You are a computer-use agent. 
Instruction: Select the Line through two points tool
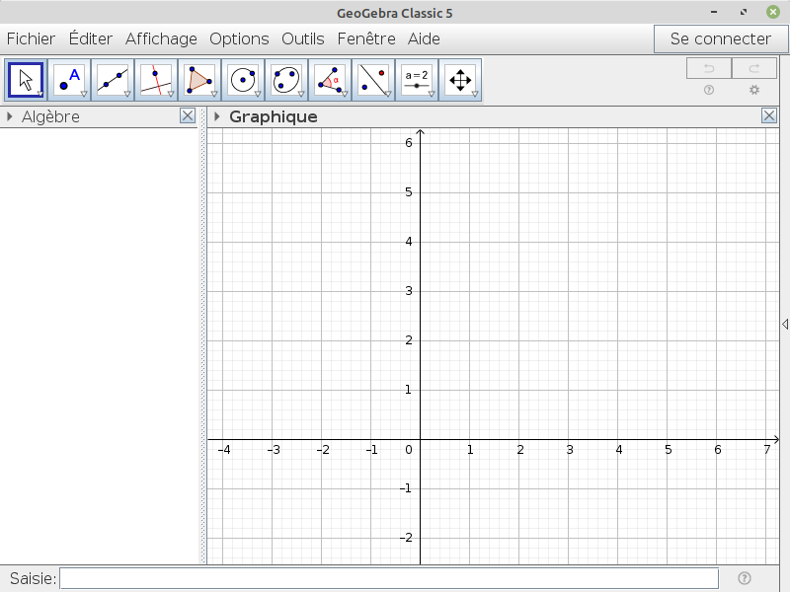(113, 80)
